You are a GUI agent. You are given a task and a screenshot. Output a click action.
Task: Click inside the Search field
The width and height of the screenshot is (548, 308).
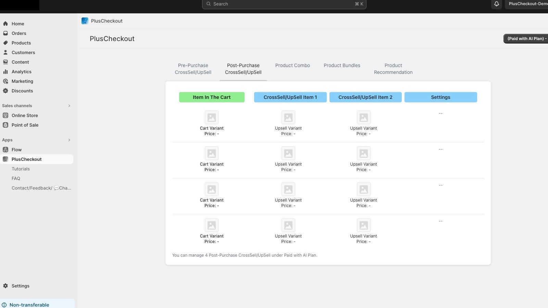(x=284, y=4)
